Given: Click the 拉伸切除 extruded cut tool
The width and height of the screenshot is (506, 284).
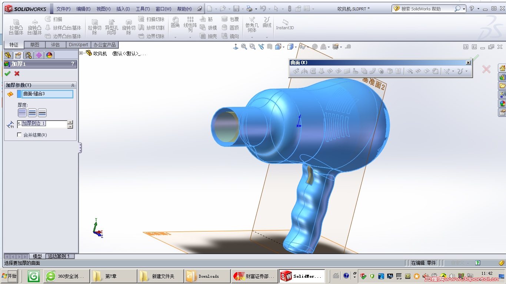Looking at the screenshot, I should tap(94, 27).
